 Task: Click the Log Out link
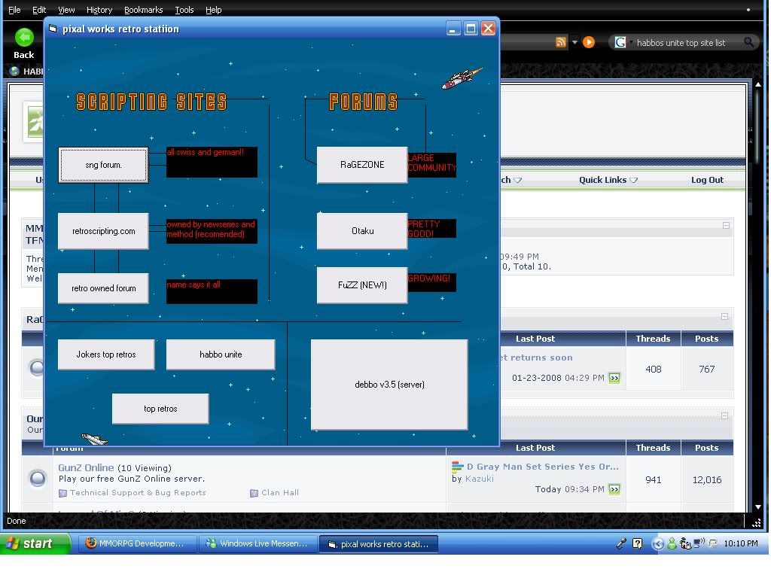pos(707,180)
